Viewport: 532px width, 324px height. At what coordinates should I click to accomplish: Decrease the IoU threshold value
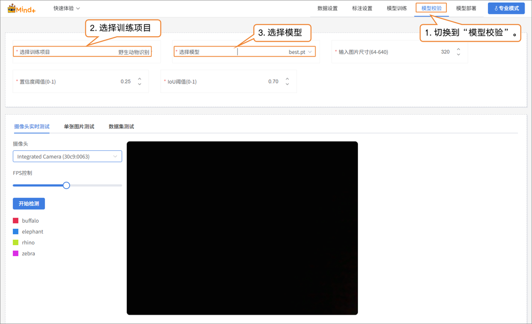287,84
